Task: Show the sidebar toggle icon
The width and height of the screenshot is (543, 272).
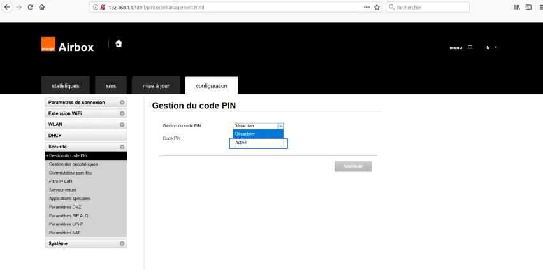Action: tap(528, 7)
